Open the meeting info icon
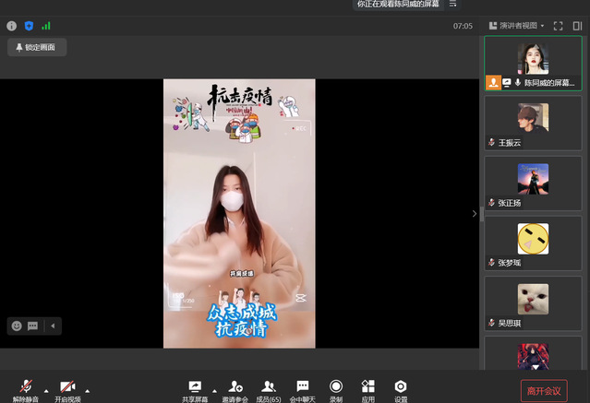Image resolution: width=590 pixels, height=403 pixels. coord(11,26)
